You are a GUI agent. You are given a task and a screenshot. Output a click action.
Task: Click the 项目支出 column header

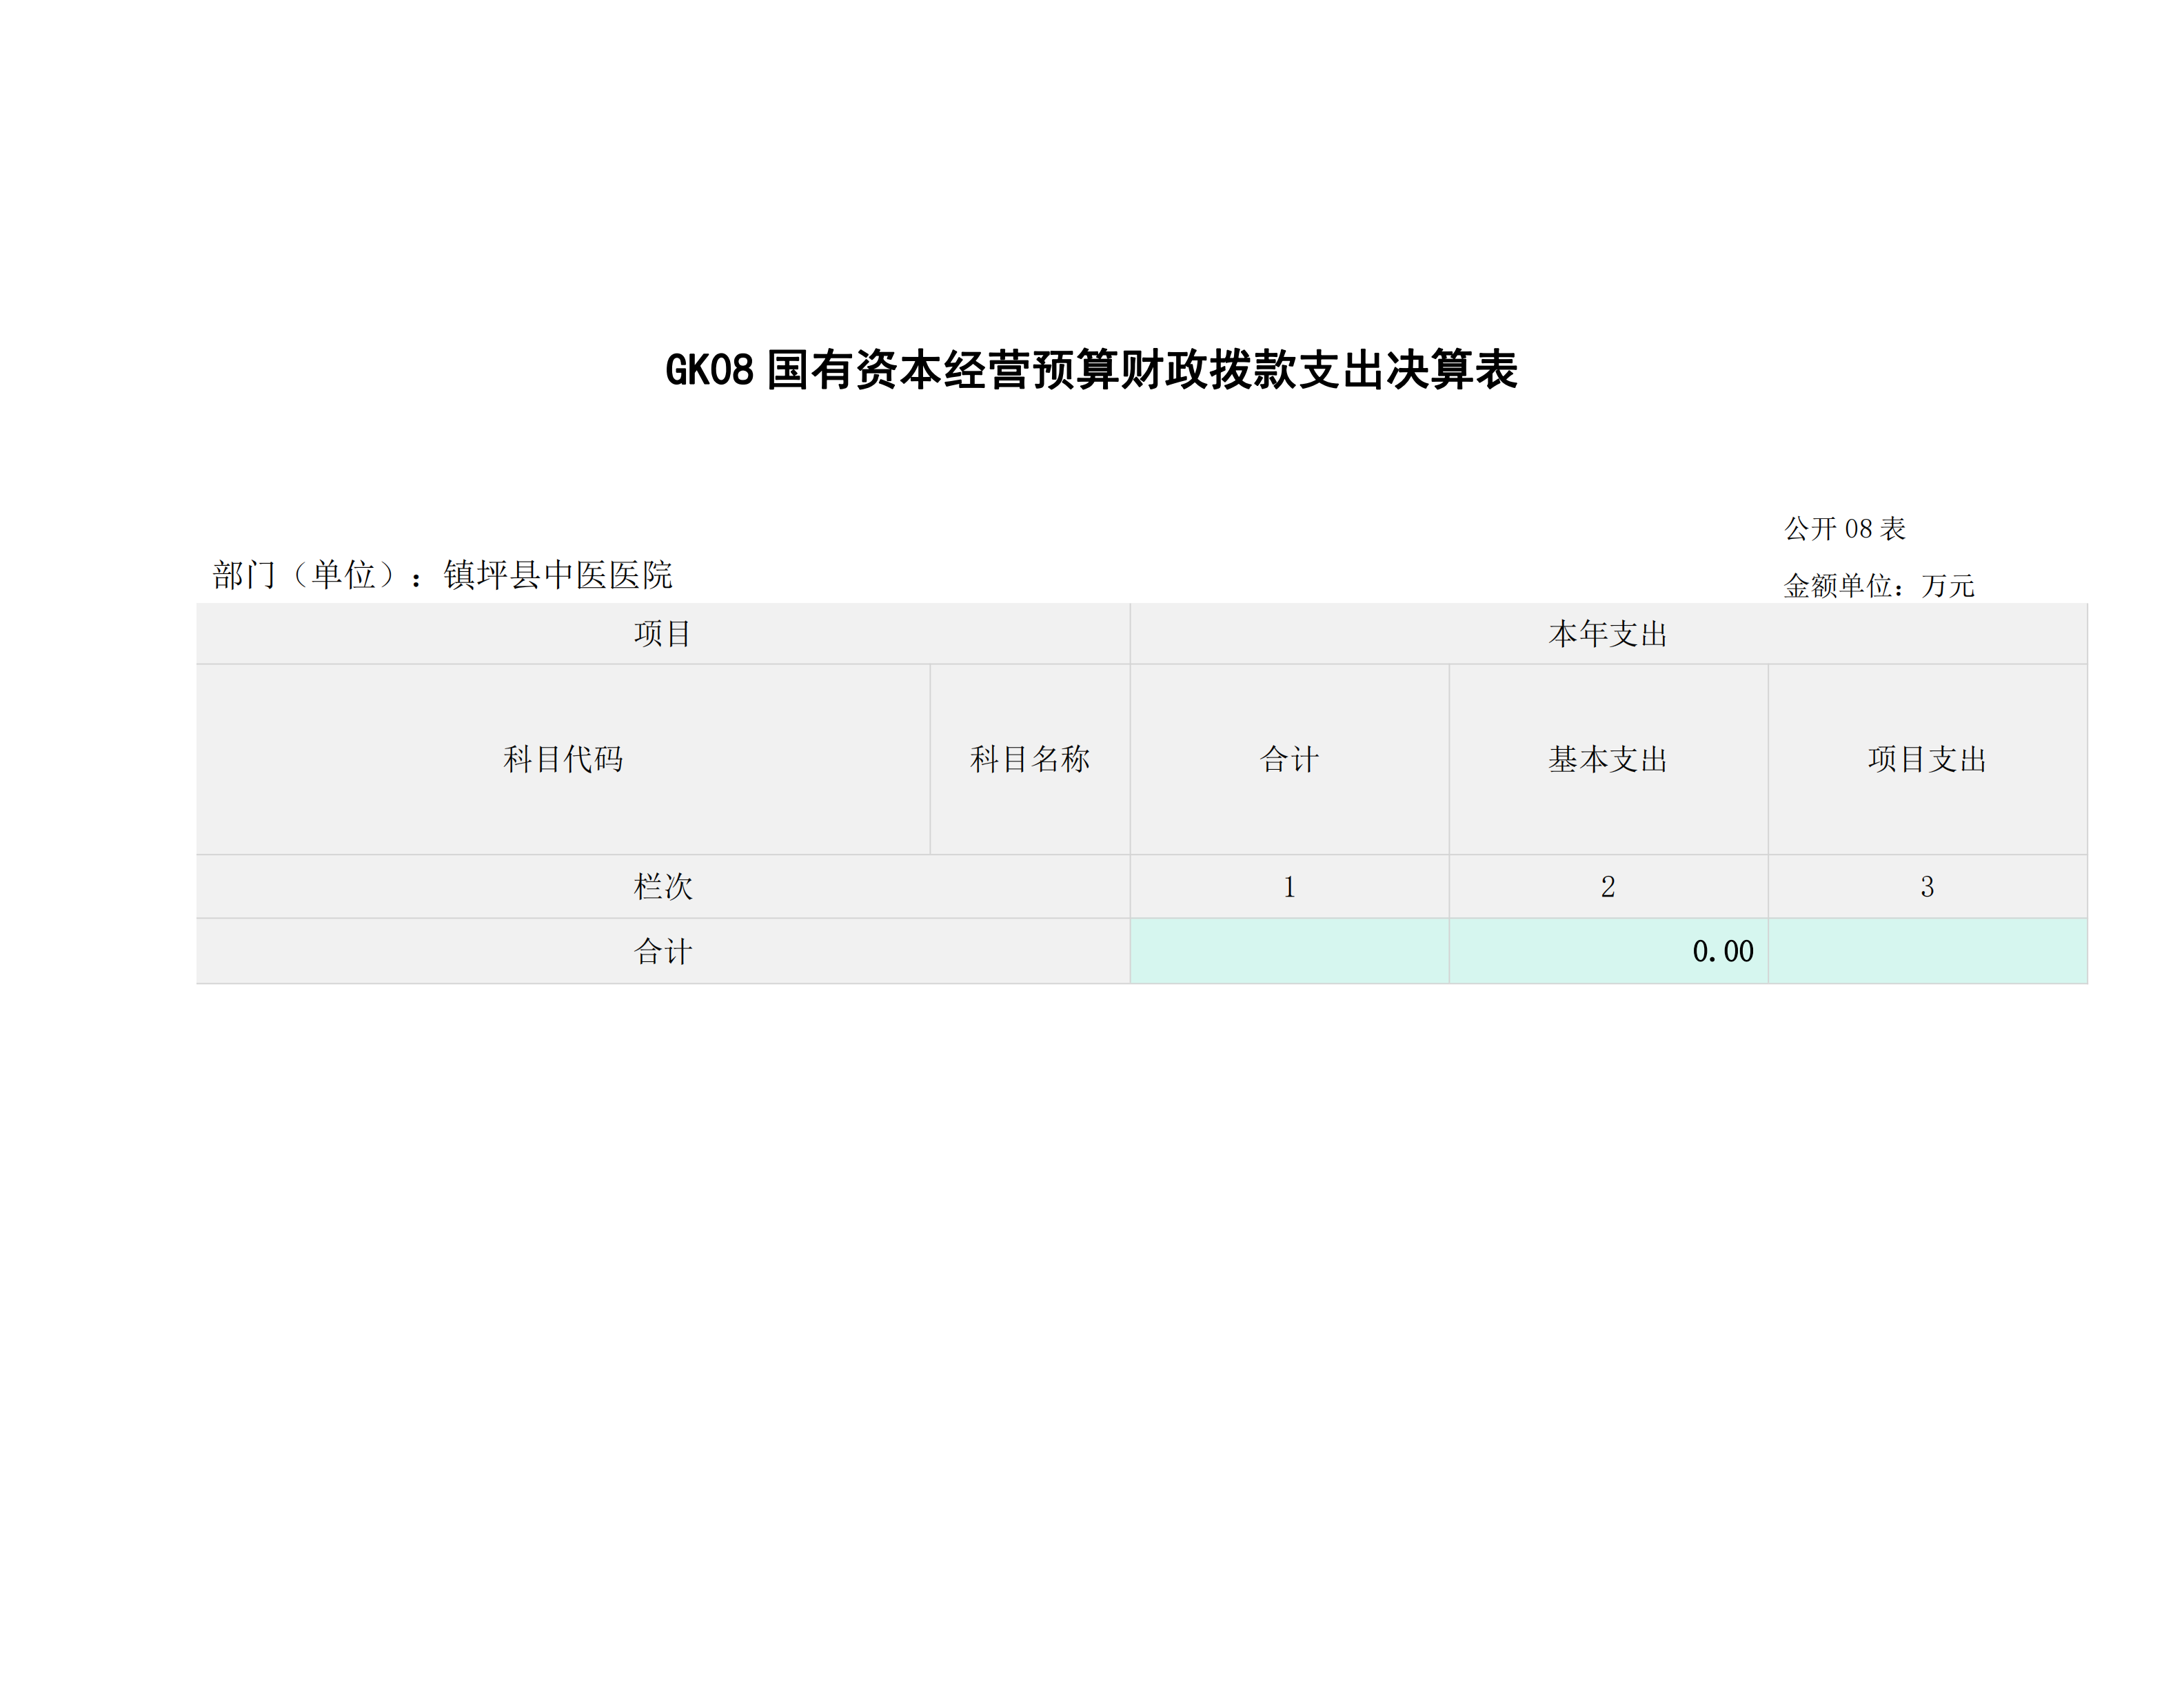(x=1927, y=759)
